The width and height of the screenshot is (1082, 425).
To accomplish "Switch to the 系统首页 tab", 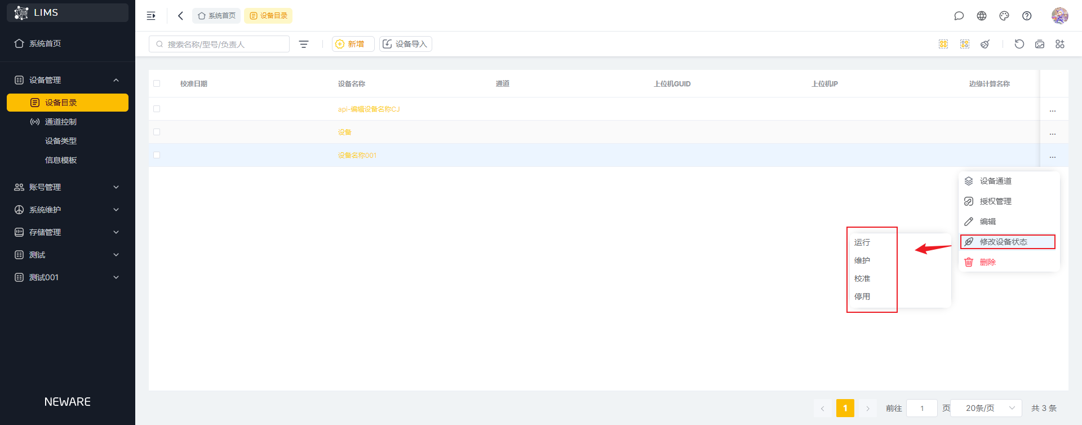I will (x=216, y=16).
